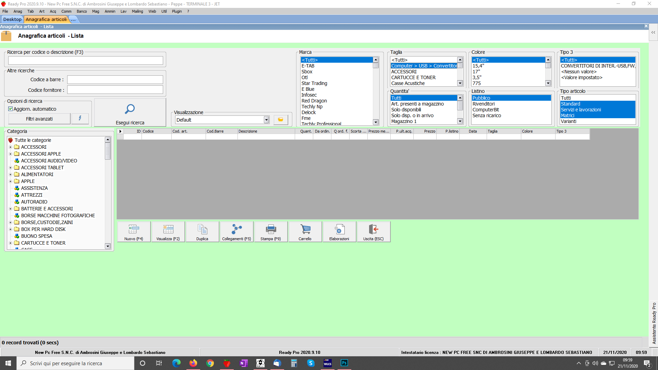Click the search by codice o descrizione field
Viewport: 658px width, 370px height.
[86, 61]
